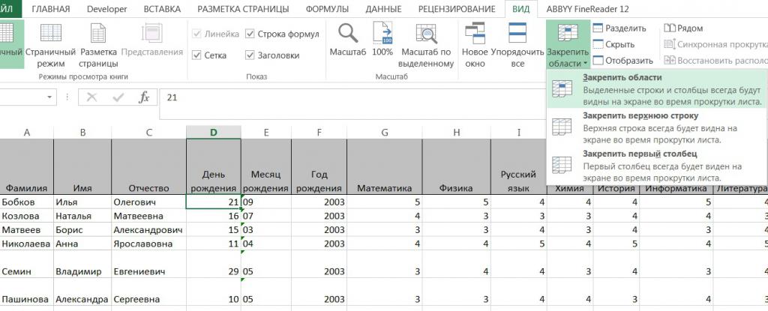Image resolution: width=768 pixels, height=311 pixels.
Task: Open the ДАННЫЕ ribbon tab
Action: tap(383, 9)
